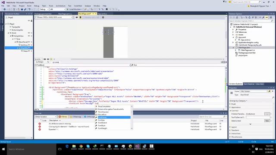
Task: Click notifications flag icon in title bar
Action: pos(224,2)
